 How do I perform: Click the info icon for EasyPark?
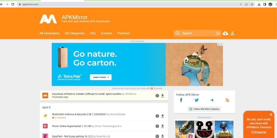(157, 136)
